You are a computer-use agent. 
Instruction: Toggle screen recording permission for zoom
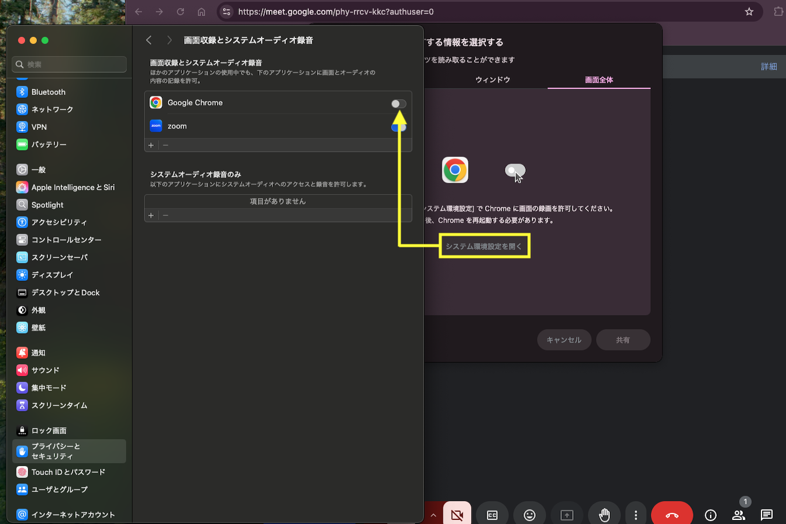pyautogui.click(x=399, y=127)
